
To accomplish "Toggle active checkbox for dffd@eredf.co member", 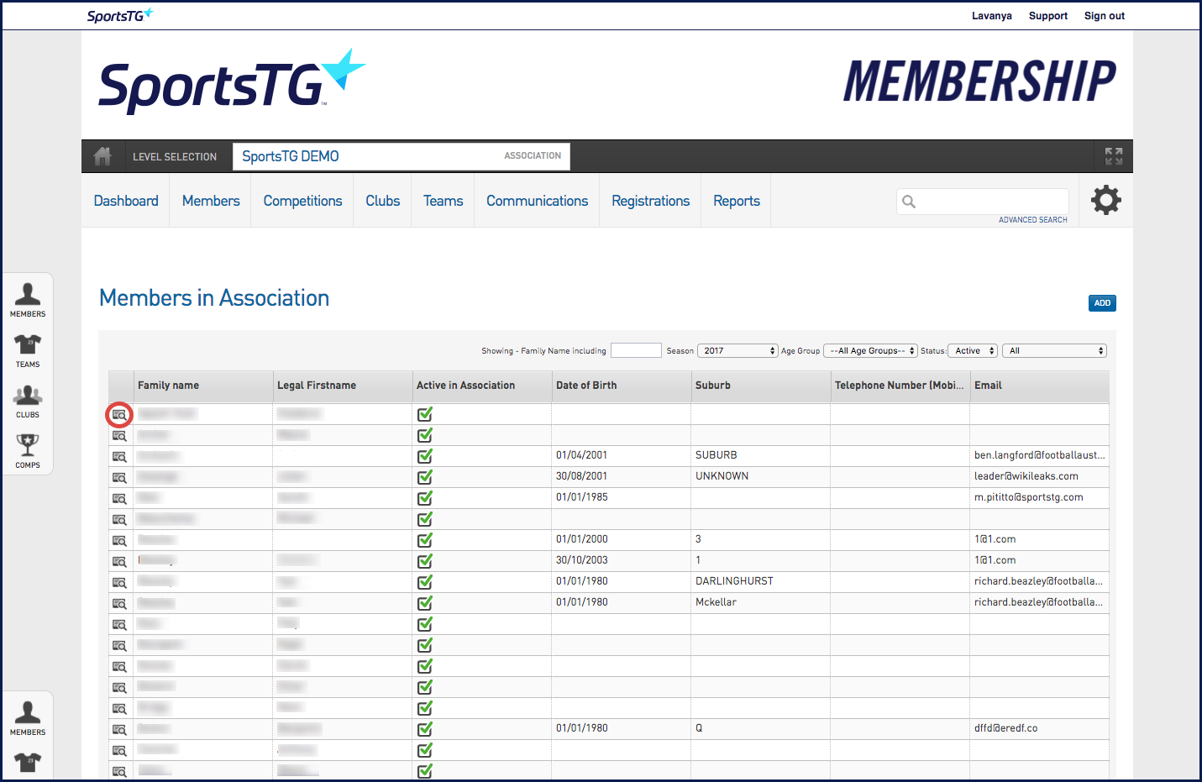I will click(425, 728).
